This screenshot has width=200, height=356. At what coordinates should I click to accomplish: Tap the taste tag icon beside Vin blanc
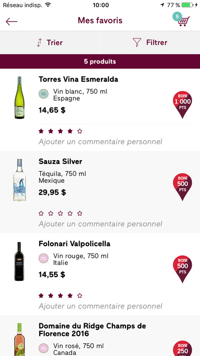(x=43, y=94)
